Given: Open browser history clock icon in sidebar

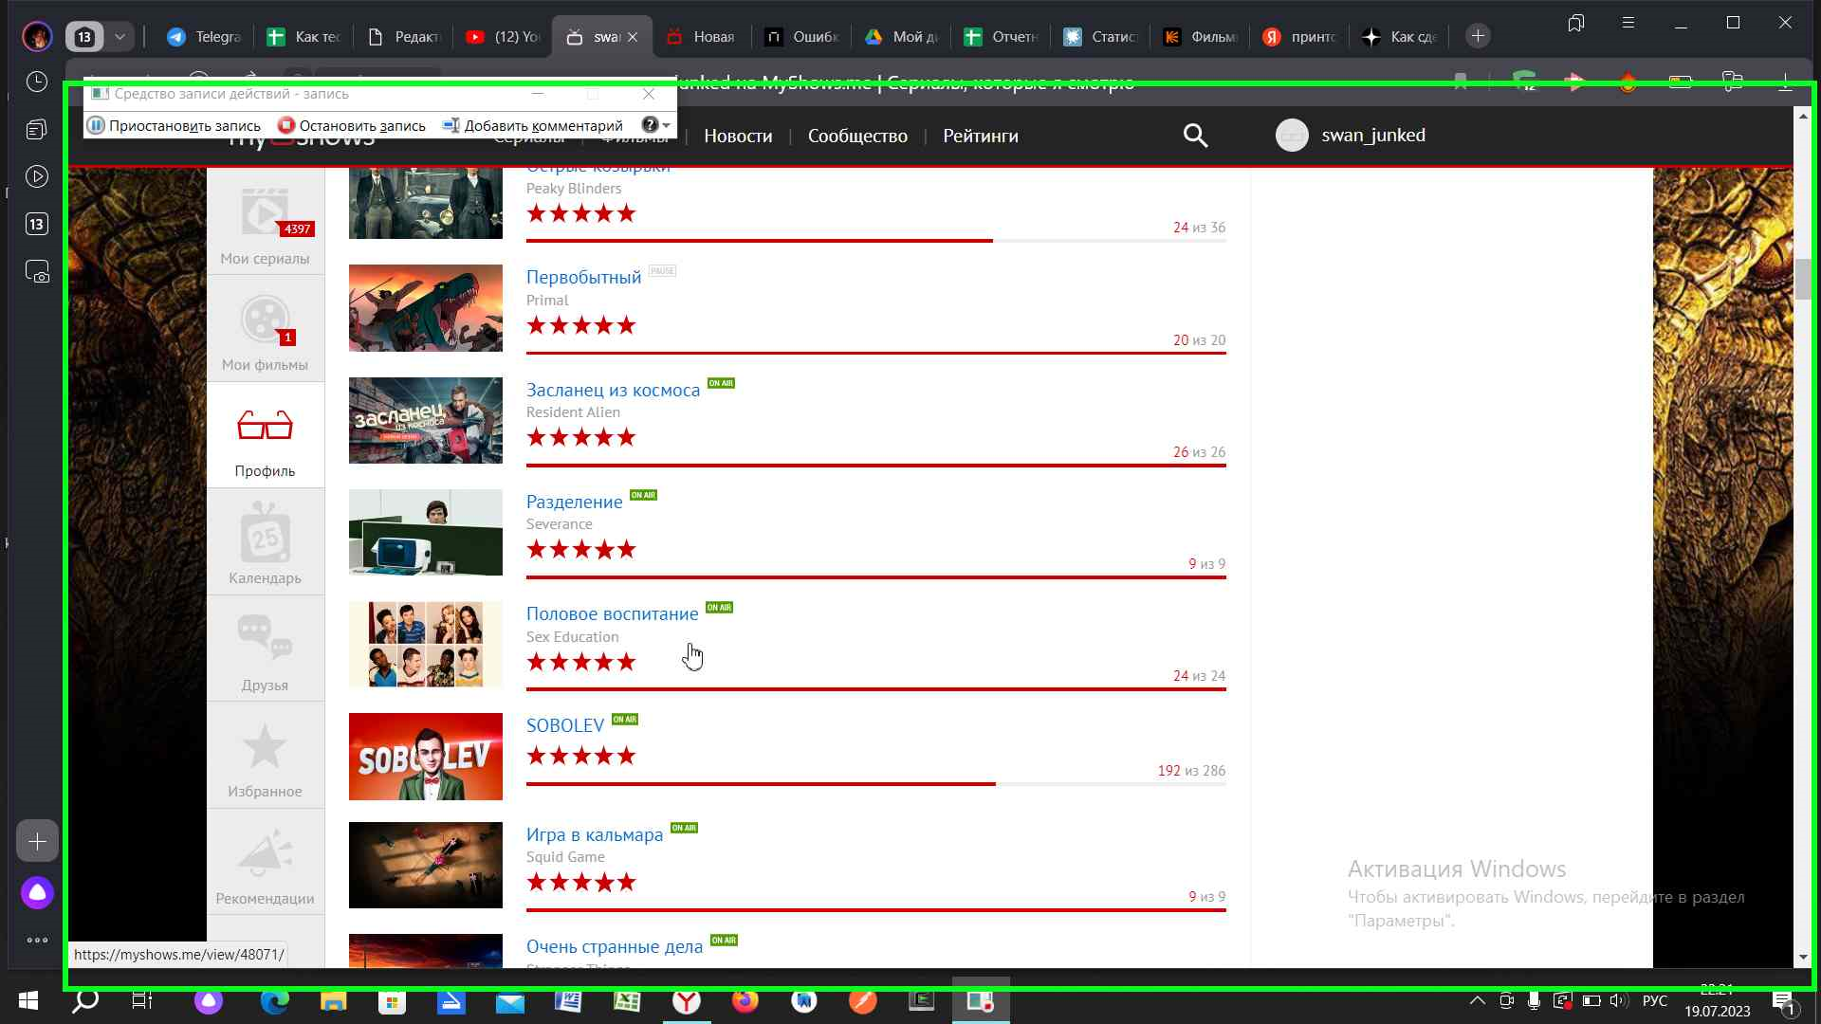Looking at the screenshot, I should point(37,82).
